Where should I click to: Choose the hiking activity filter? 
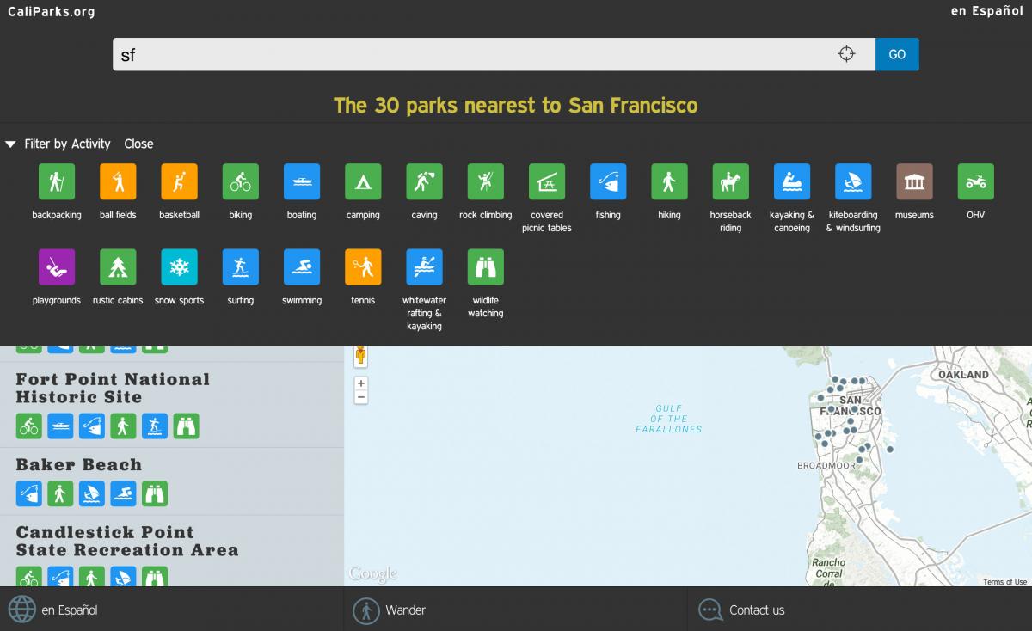pyautogui.click(x=669, y=181)
